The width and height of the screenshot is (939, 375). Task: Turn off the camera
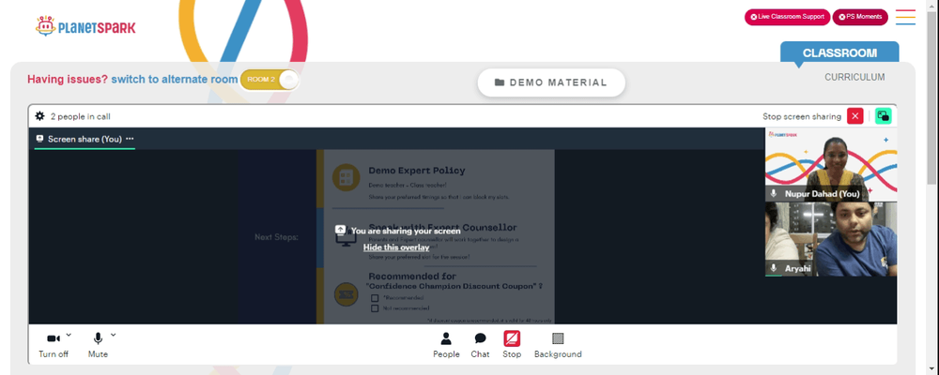[x=54, y=345]
